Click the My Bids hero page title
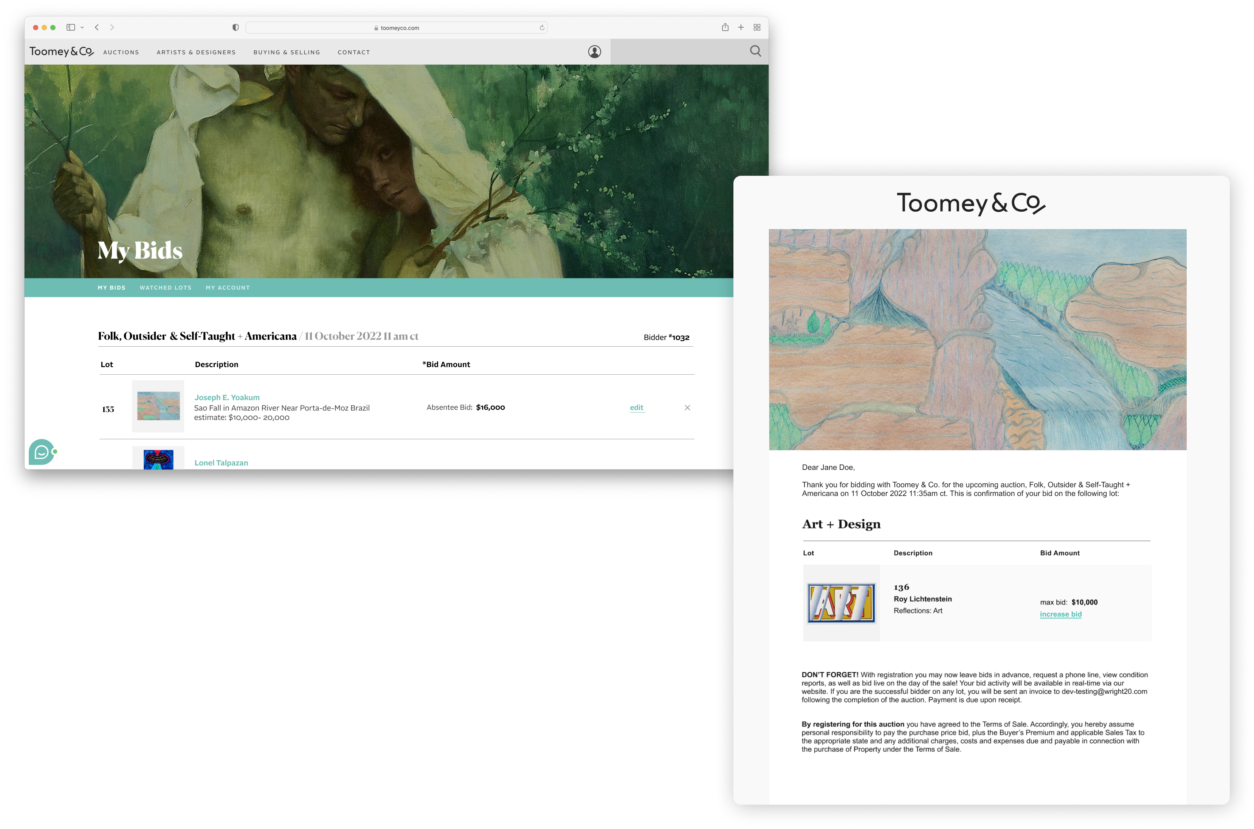The height and width of the screenshot is (829, 1254). point(140,251)
